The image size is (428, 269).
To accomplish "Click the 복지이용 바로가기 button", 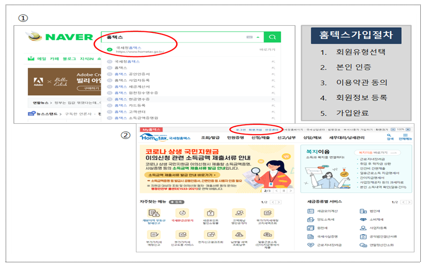I will (x=372, y=152).
